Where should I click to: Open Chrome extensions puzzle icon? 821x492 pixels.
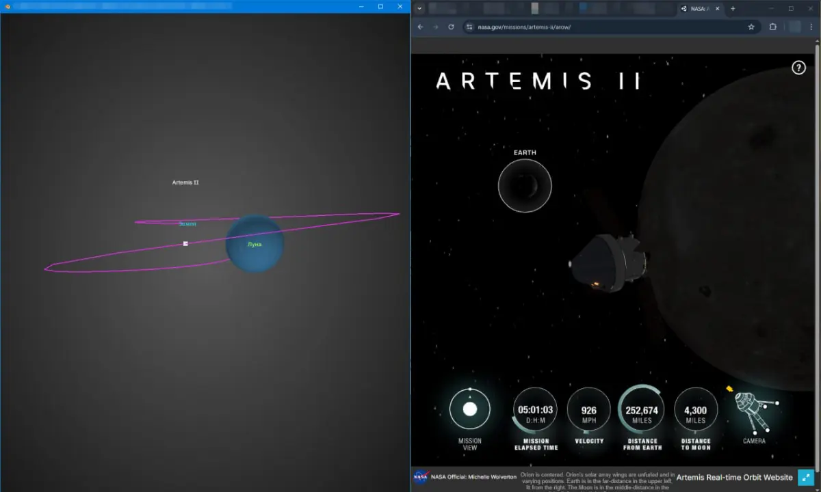click(773, 27)
